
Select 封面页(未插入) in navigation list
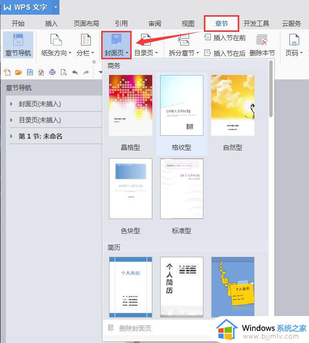click(x=40, y=104)
